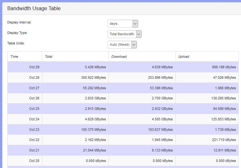Click total value 105.375 MBytes

pyautogui.click(x=94, y=130)
